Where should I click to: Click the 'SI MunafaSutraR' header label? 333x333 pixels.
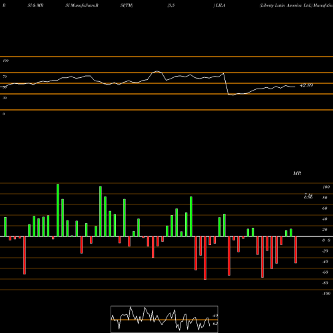(x=82, y=5)
